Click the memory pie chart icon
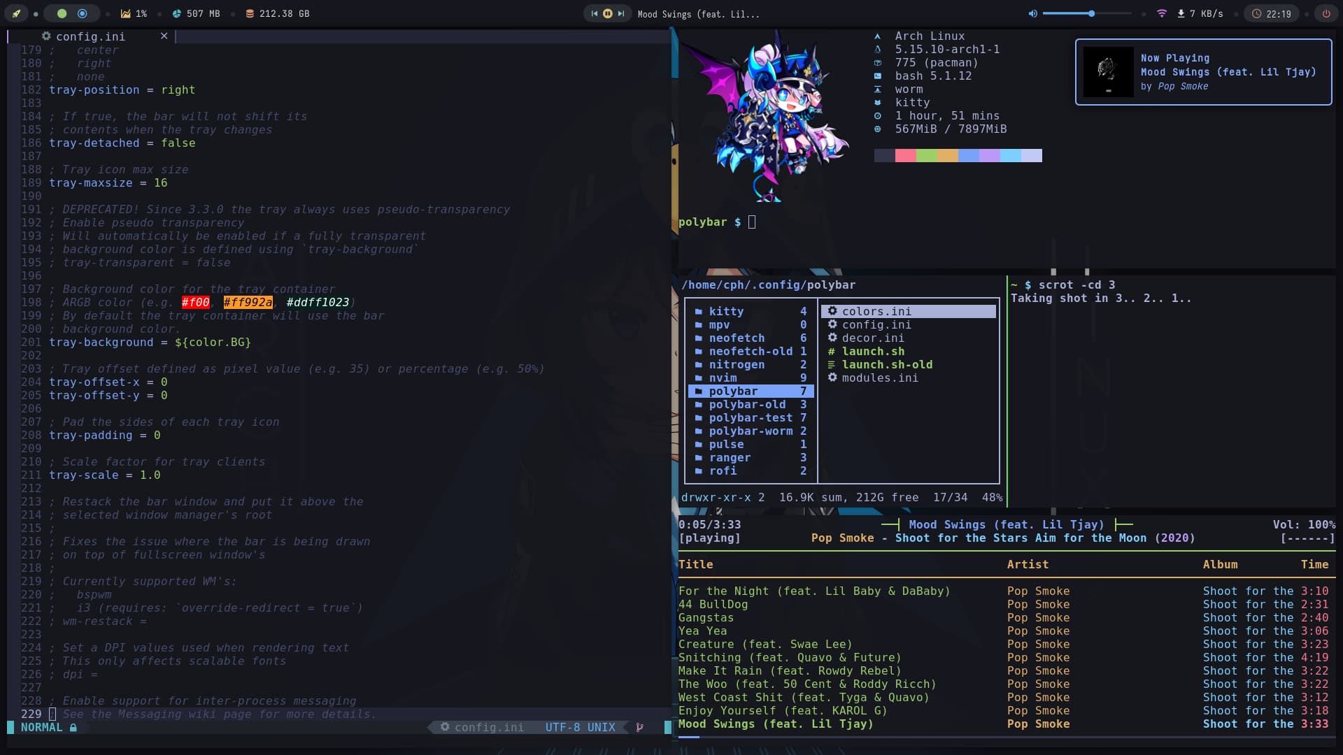Image resolution: width=1343 pixels, height=755 pixels. point(177,13)
